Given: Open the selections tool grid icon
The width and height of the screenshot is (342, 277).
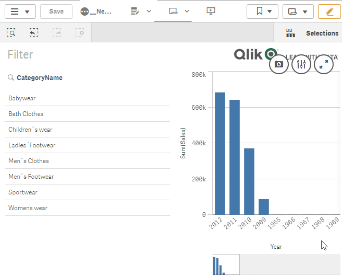Looking at the screenshot, I should (290, 33).
